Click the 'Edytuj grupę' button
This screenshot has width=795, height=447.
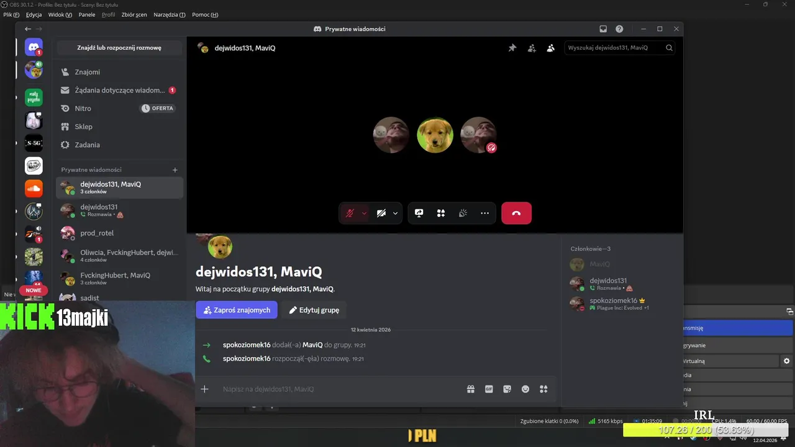point(314,310)
